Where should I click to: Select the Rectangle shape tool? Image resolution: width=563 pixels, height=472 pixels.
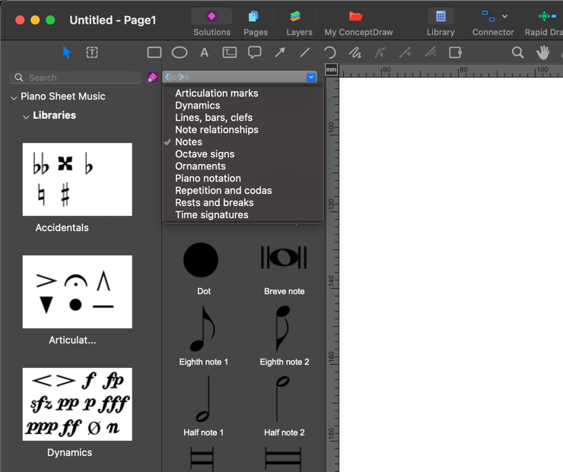(x=154, y=52)
